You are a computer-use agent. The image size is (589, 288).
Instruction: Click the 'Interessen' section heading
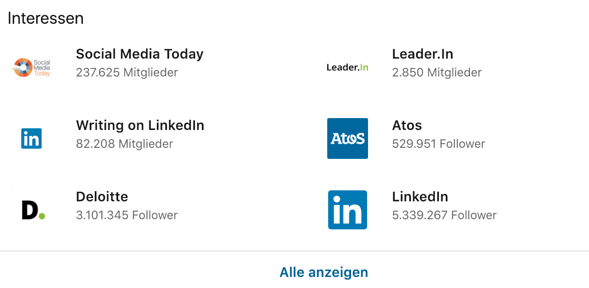click(x=45, y=18)
